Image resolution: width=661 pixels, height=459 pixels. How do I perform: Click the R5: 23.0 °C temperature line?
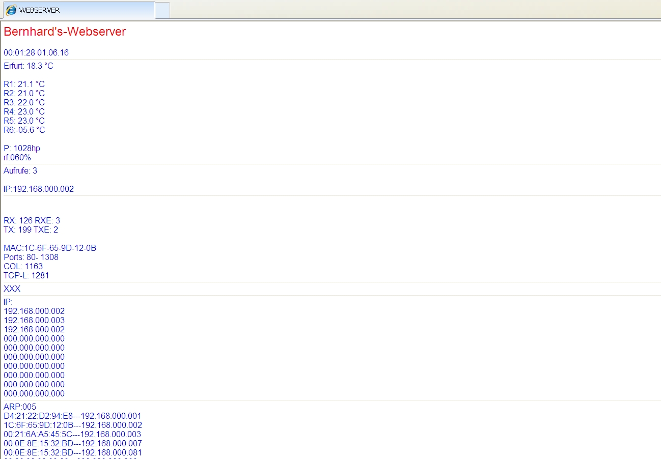pos(24,121)
